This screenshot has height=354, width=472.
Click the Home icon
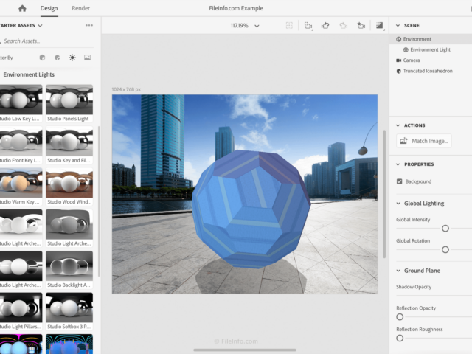coord(22,8)
